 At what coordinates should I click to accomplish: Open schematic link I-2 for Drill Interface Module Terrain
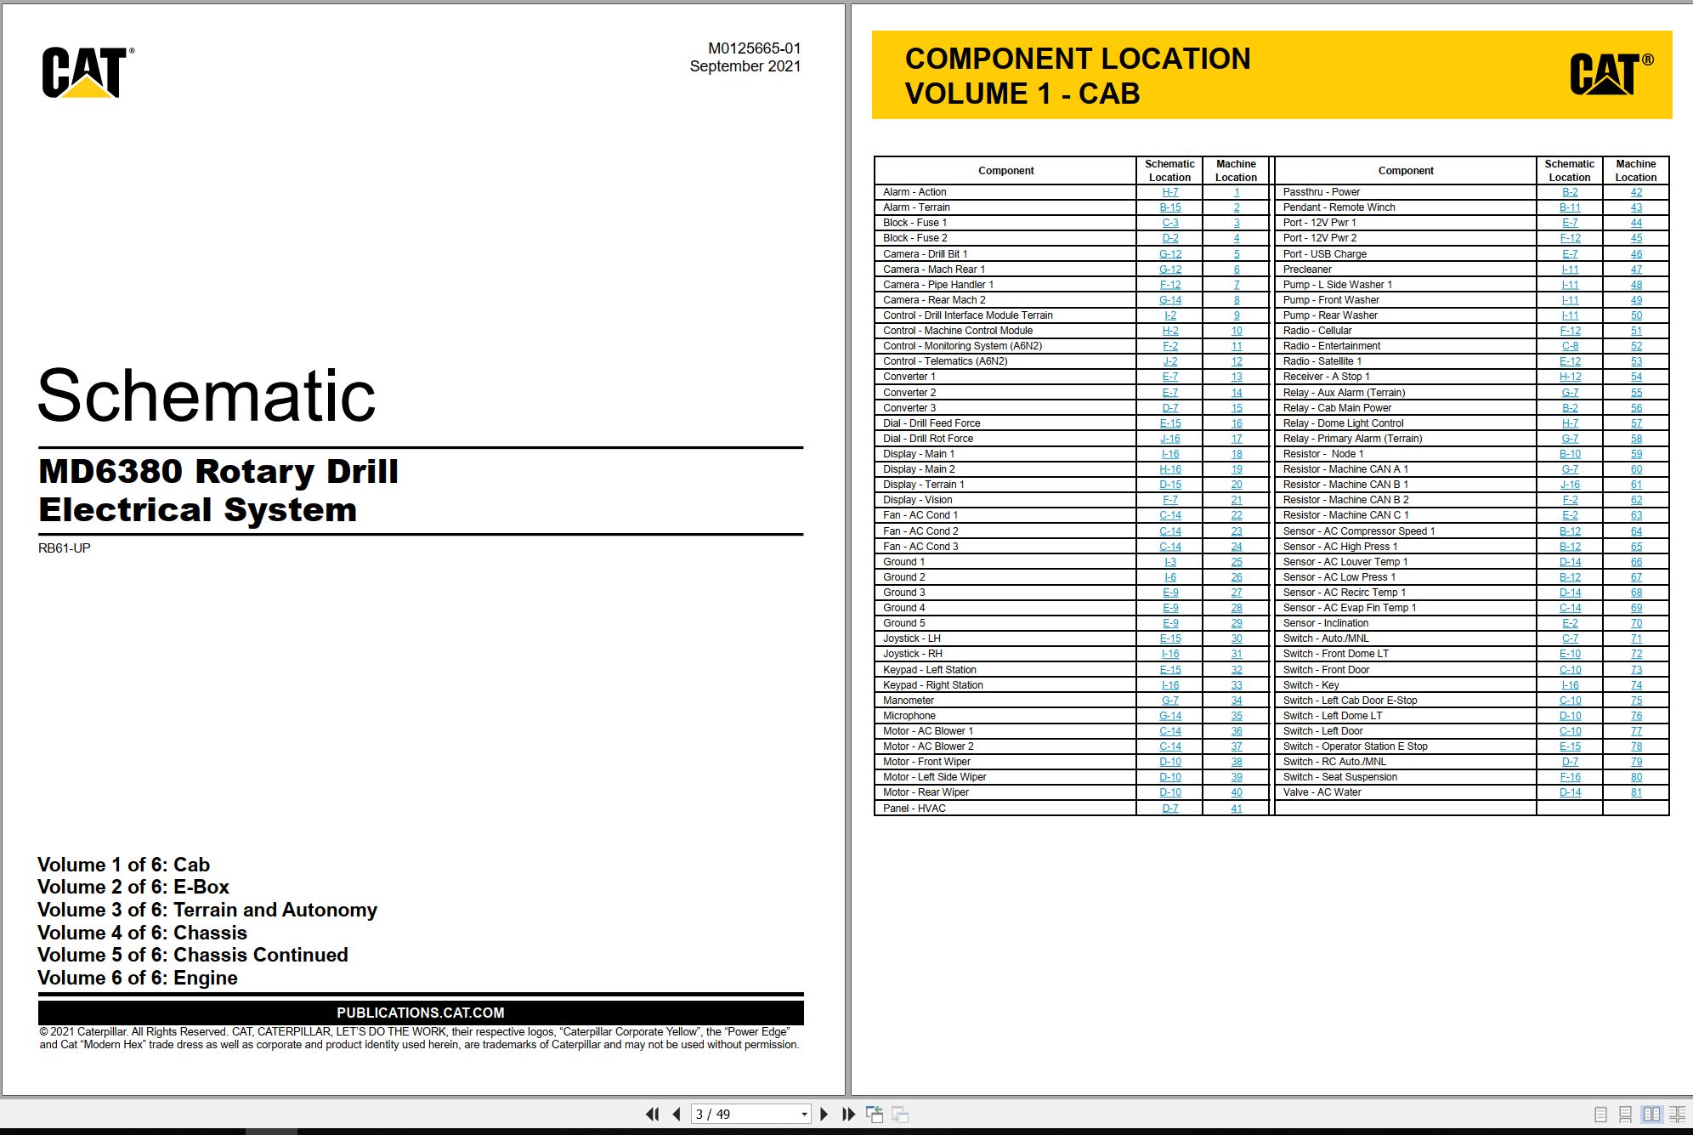1169,315
